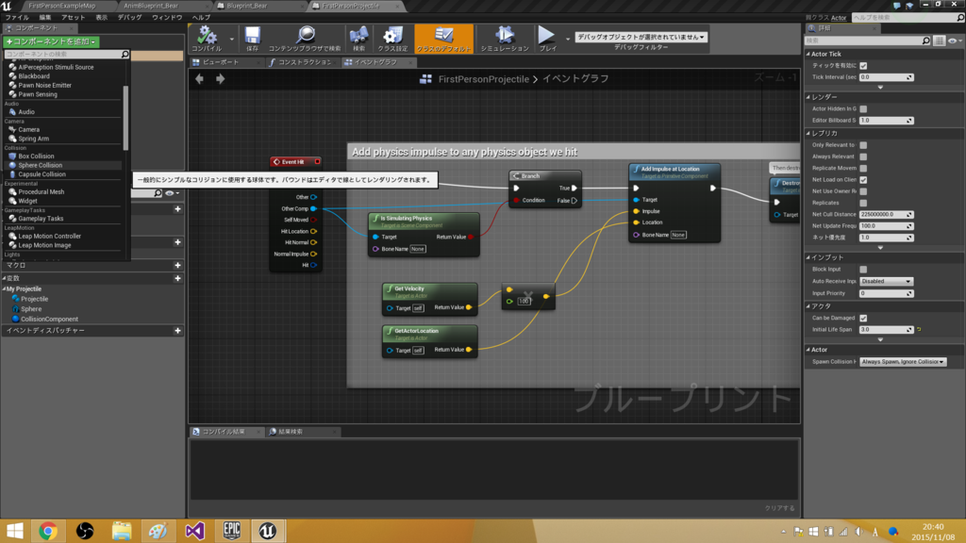This screenshot has height=543, width=966.
Task: Go back with graph navigation arrow
Action: click(200, 79)
